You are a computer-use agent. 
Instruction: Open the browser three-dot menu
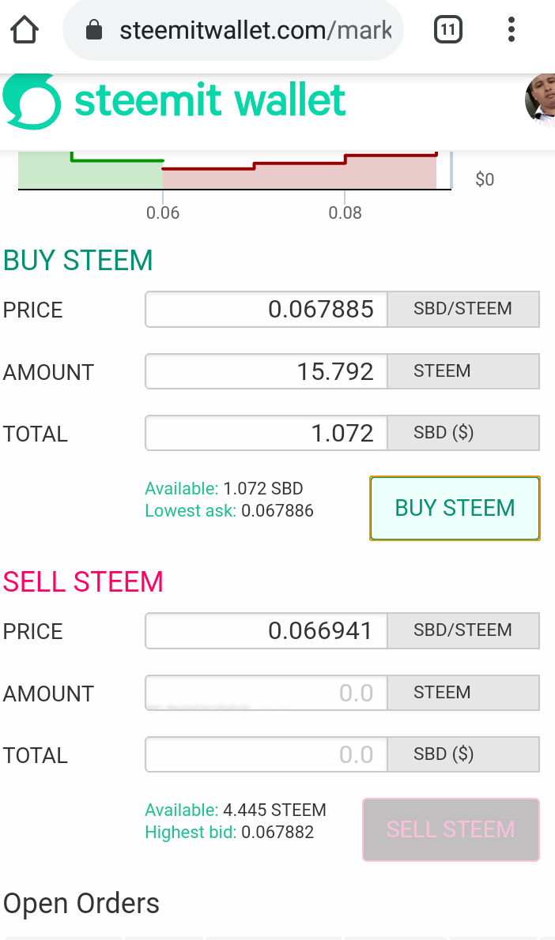(x=512, y=29)
